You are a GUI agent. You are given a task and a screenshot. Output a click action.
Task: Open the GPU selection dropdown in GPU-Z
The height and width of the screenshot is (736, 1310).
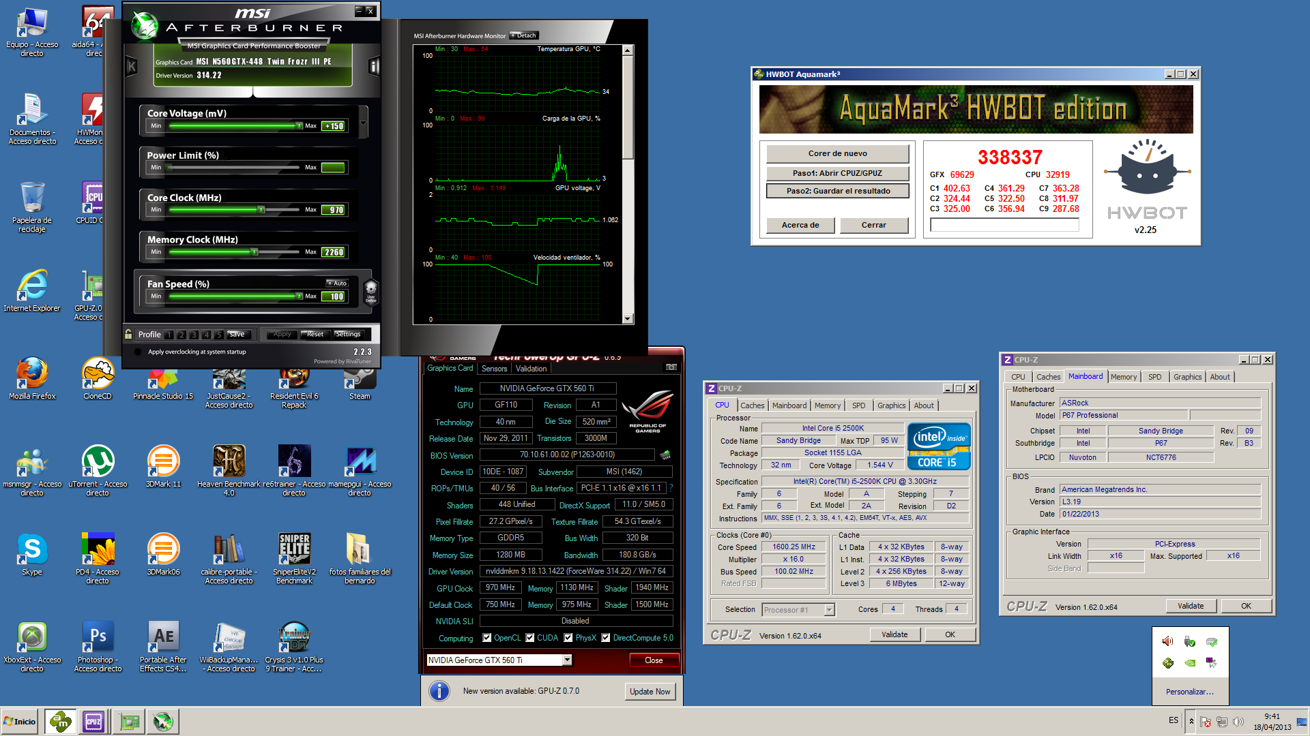pos(566,660)
